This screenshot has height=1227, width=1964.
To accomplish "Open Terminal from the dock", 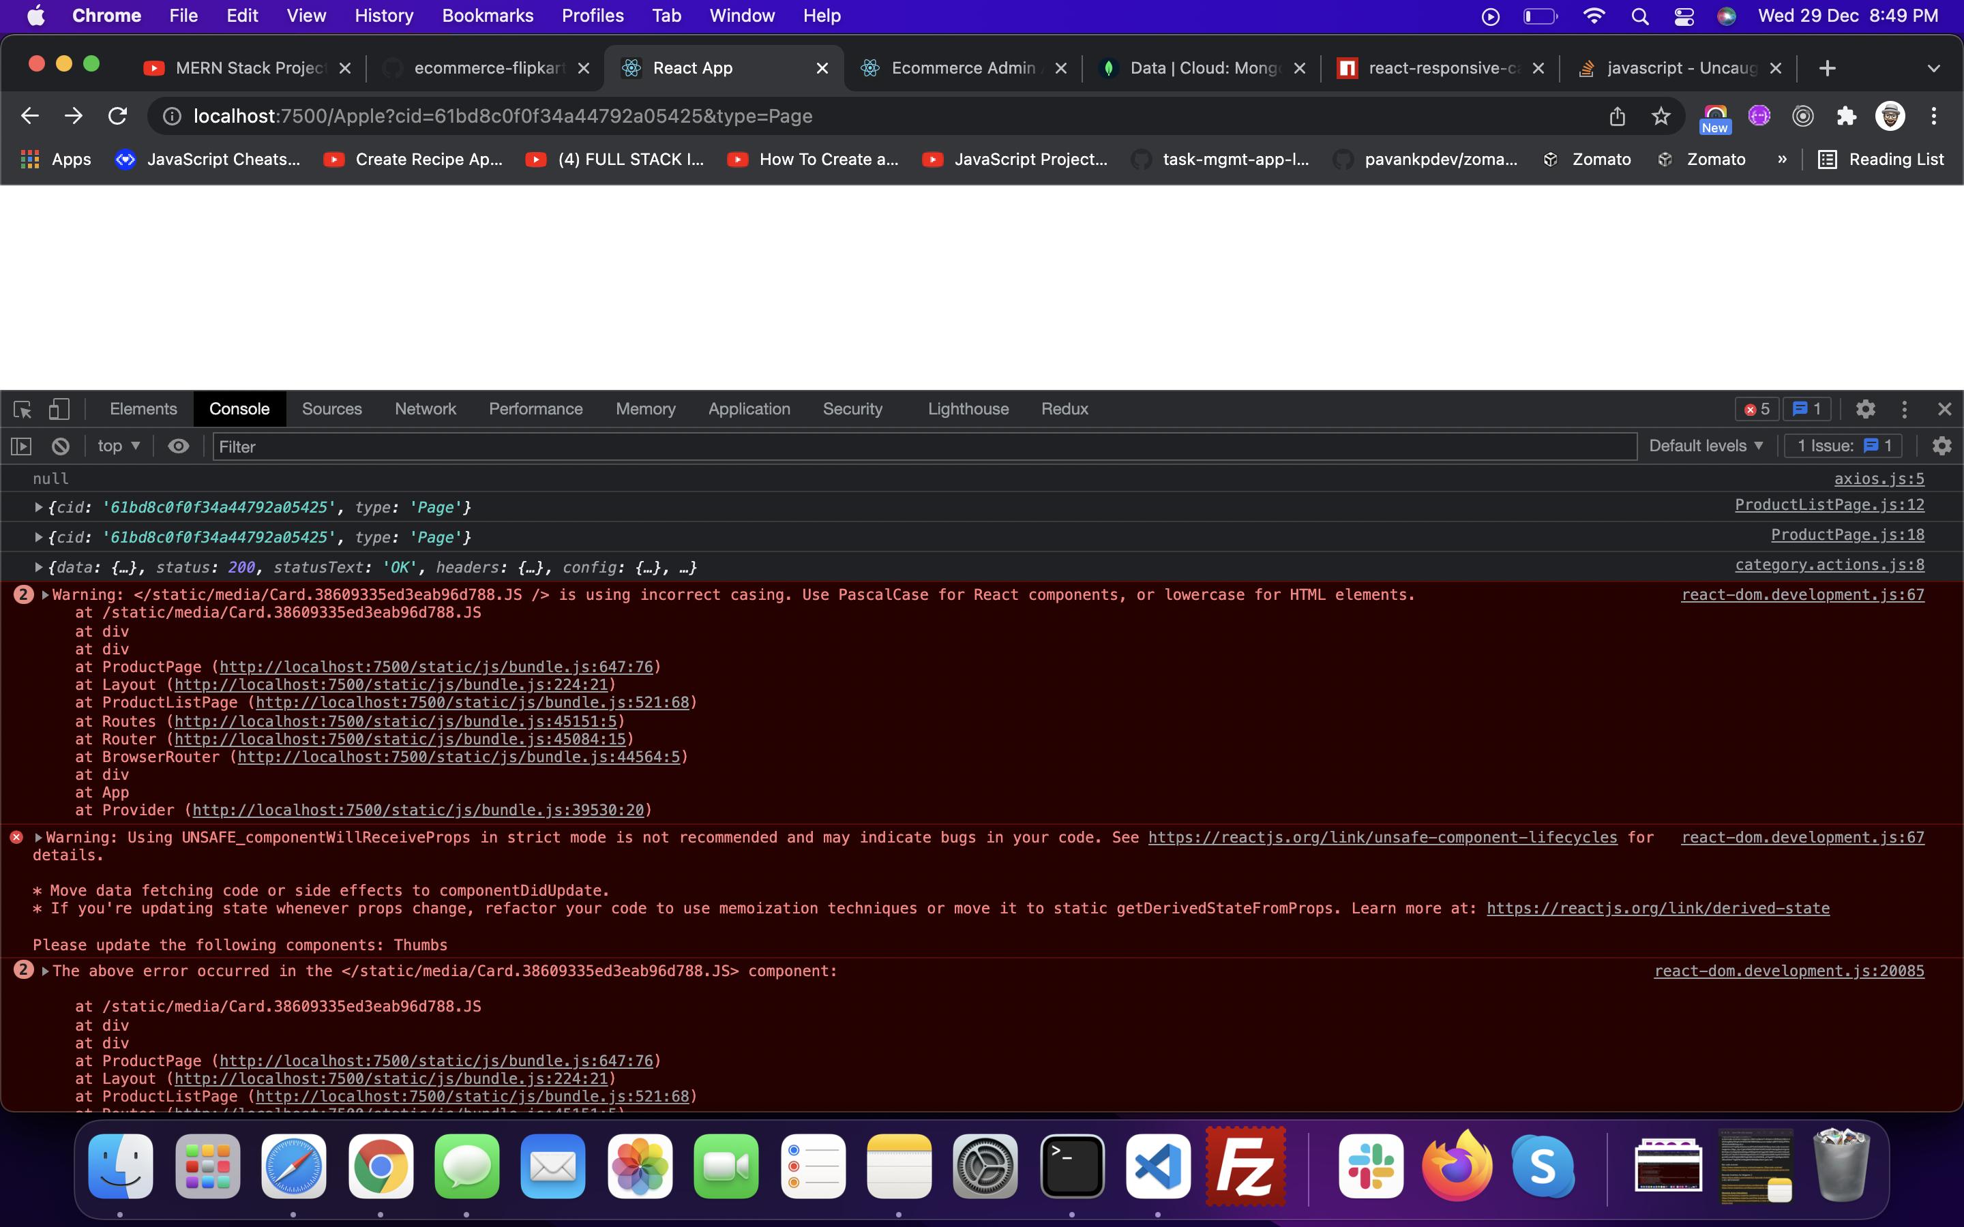I will coord(1072,1167).
